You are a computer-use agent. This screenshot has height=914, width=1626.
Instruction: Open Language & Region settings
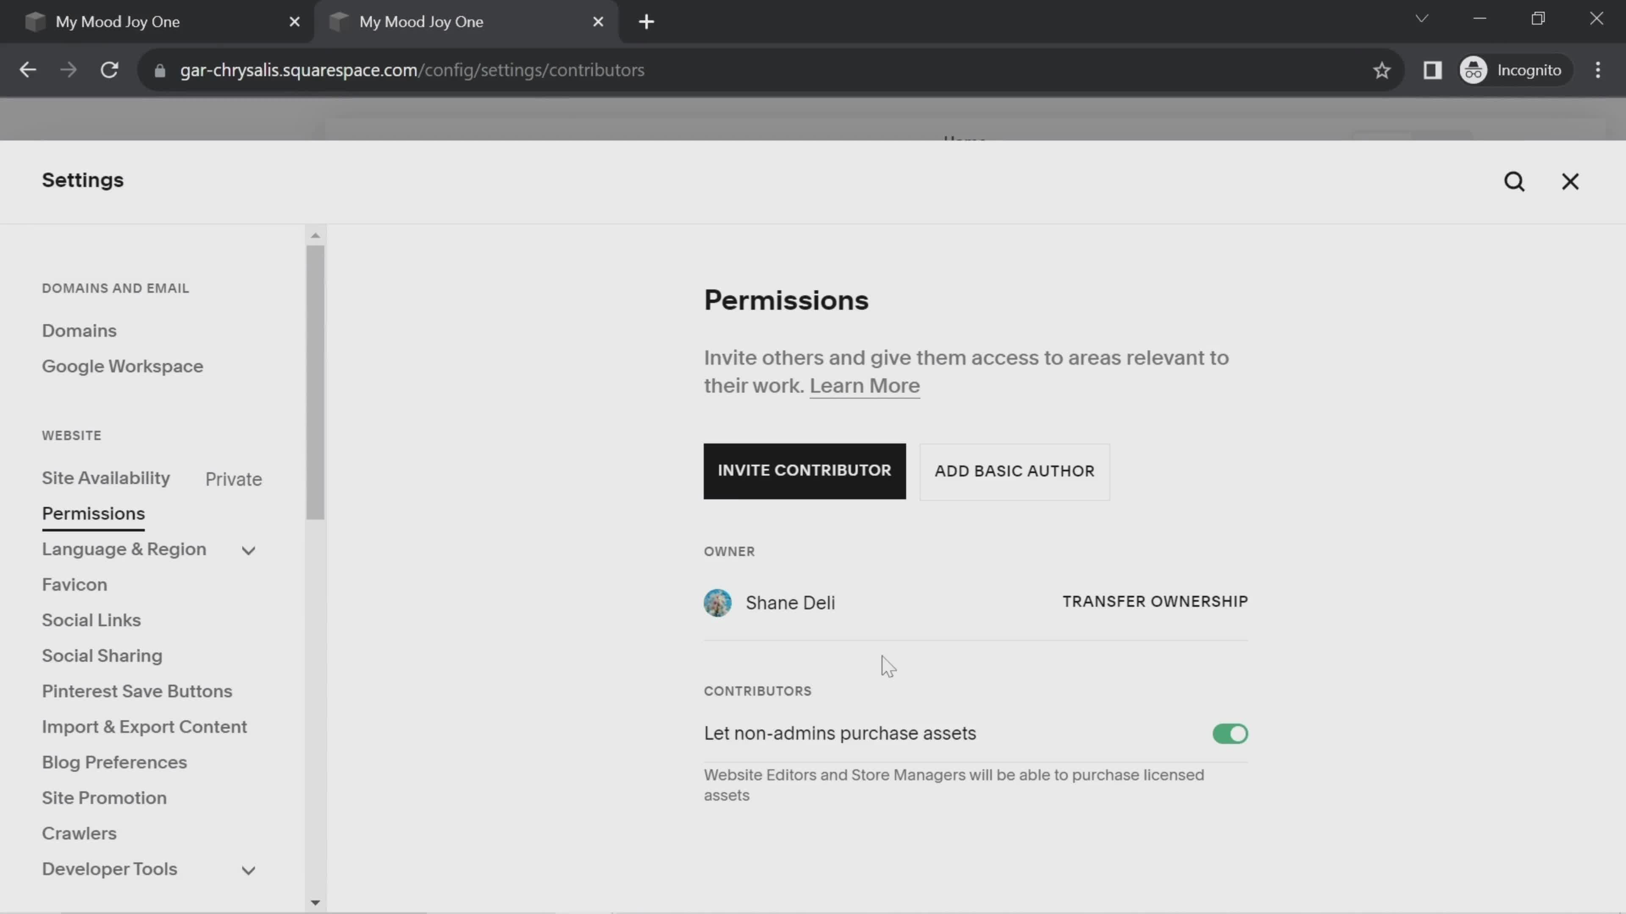click(124, 549)
